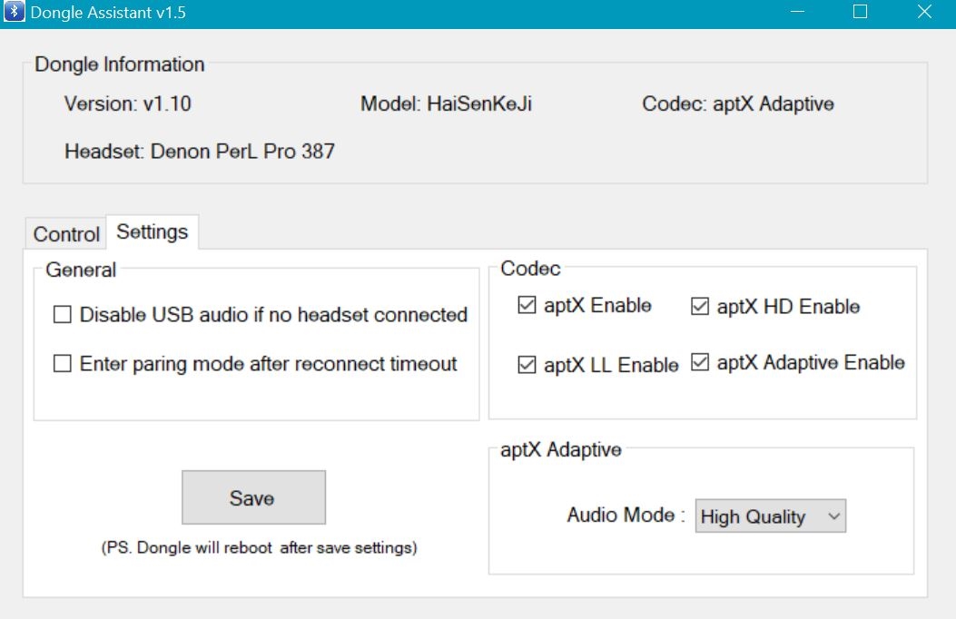Check Disable USB audio if no headset connected
Viewport: 956px width, 619px height.
[x=63, y=315]
